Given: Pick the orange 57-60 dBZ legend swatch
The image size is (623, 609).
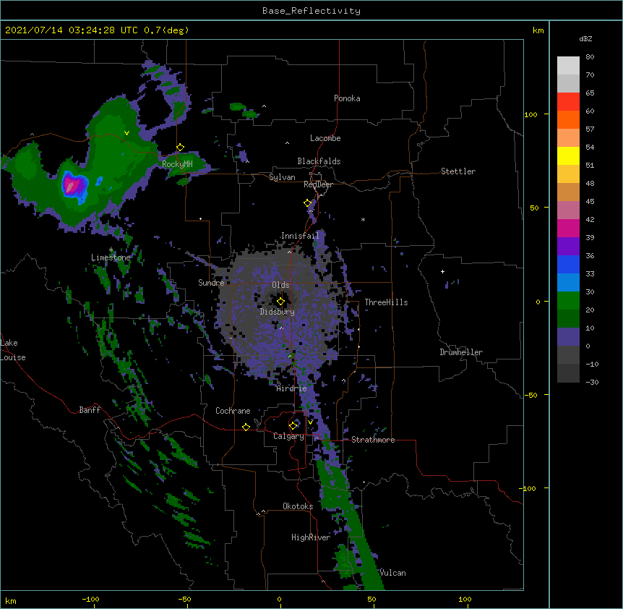Looking at the screenshot, I should point(568,119).
